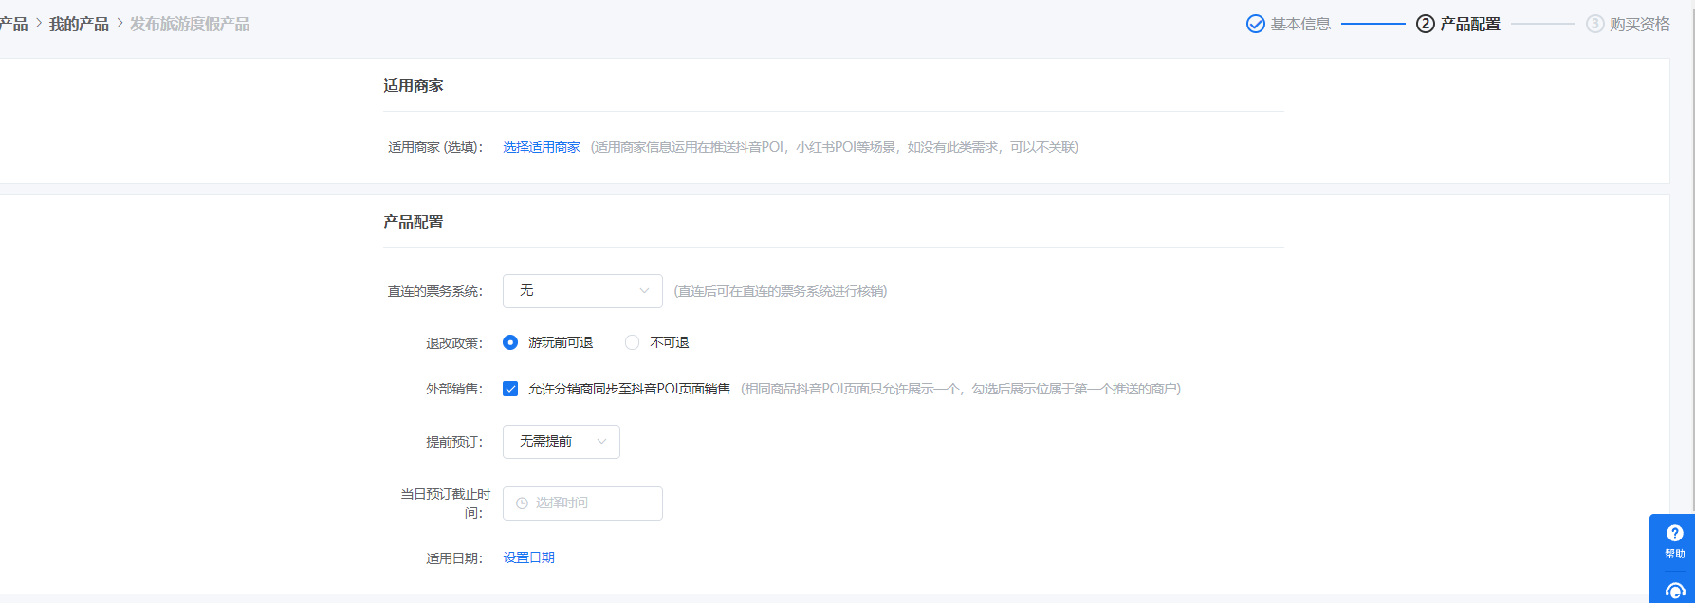Go to 产品 breadcrumb root

click(x=13, y=24)
